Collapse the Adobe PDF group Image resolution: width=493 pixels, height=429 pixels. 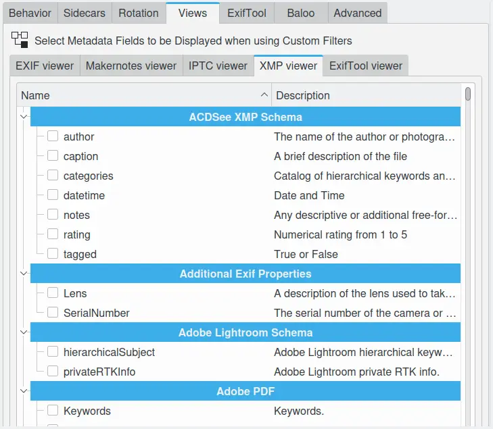coord(24,391)
